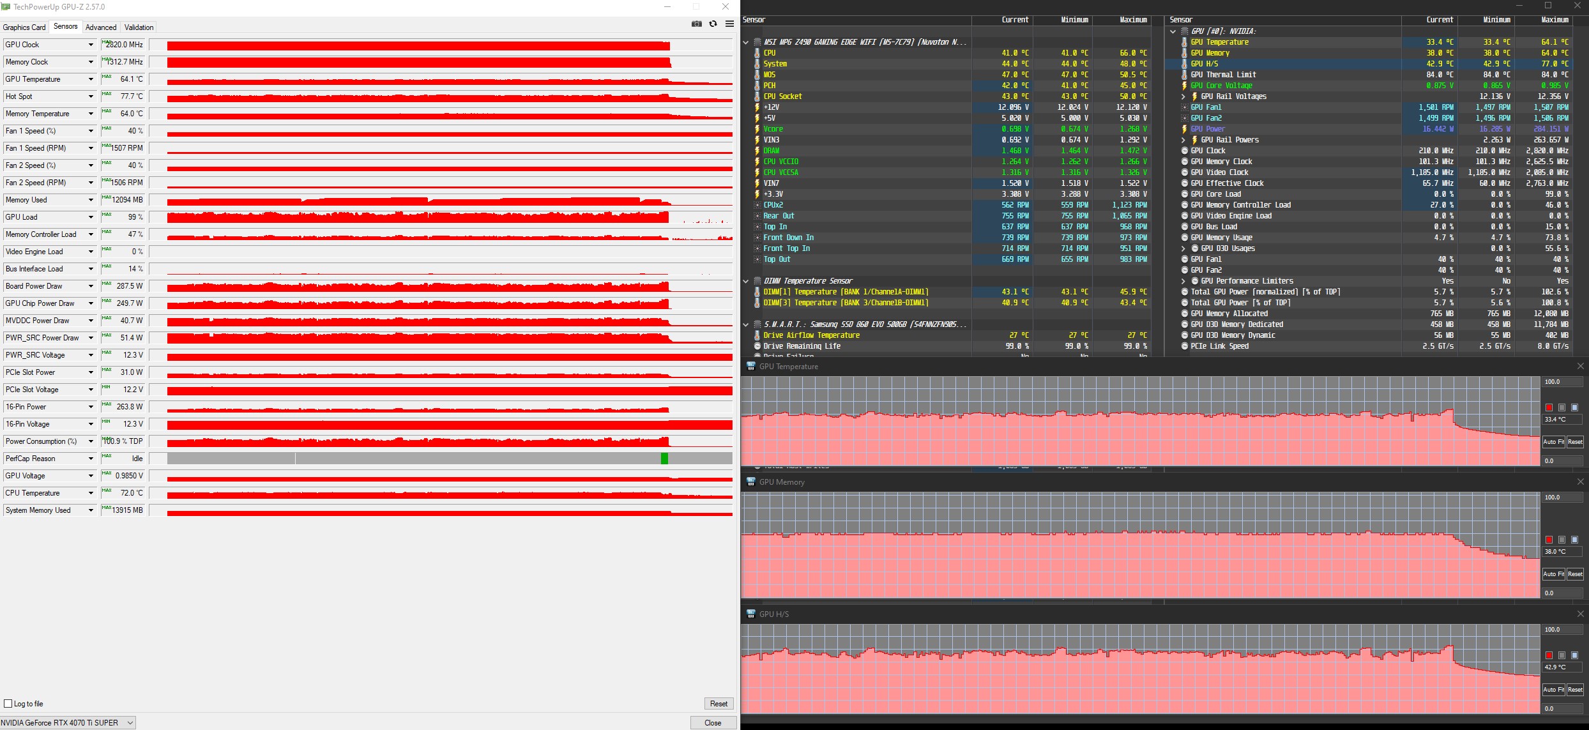Viewport: 1589px width, 730px height.
Task: Expand GPU Performance Limiters row
Action: 1183,281
